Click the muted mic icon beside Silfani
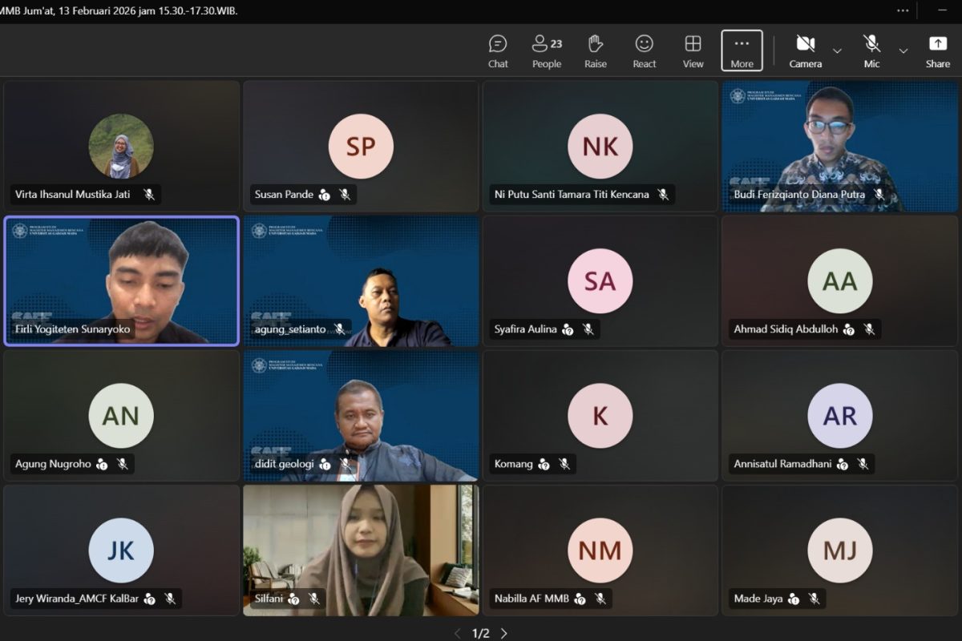This screenshot has width=962, height=641. pyautogui.click(x=314, y=599)
